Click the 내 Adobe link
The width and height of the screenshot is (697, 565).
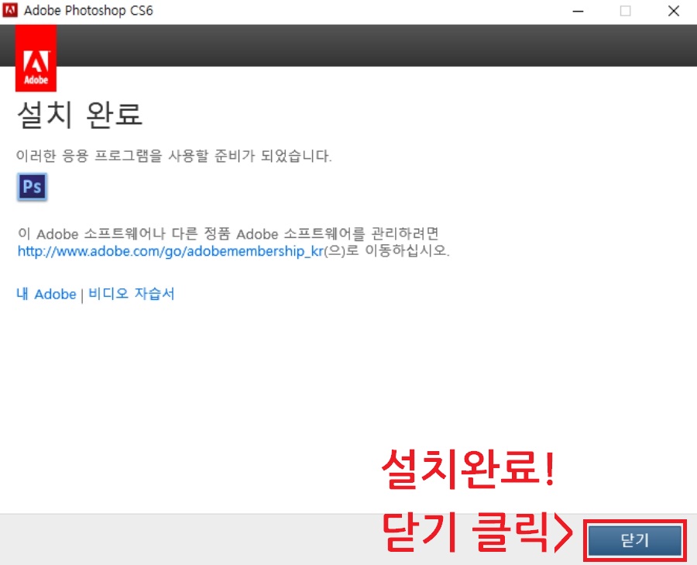(44, 294)
